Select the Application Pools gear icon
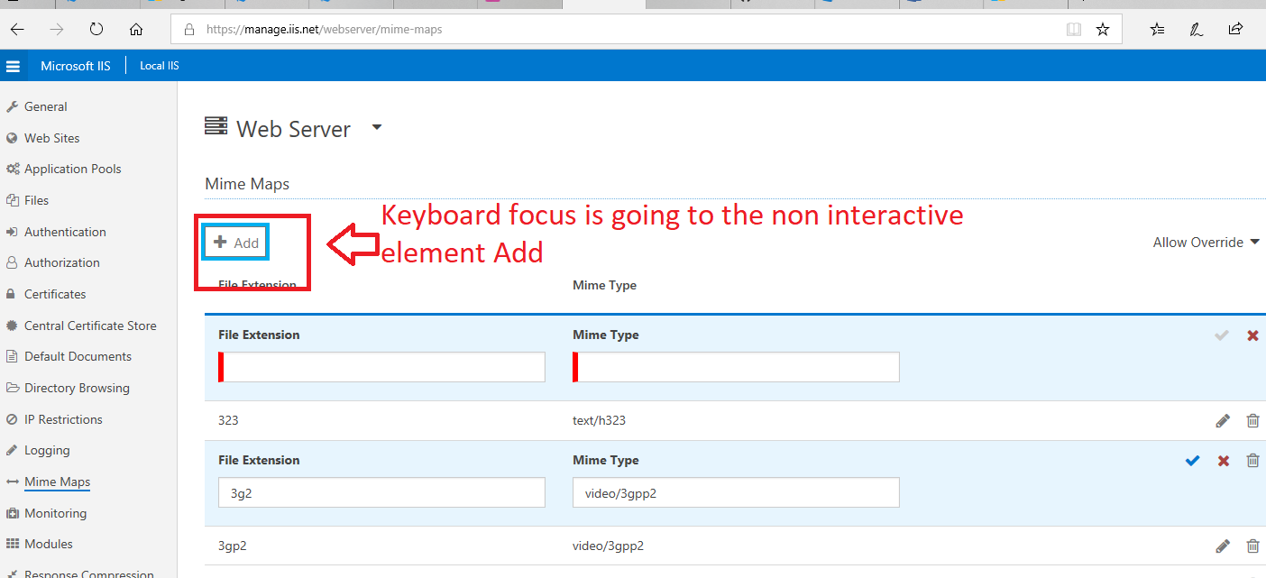The image size is (1266, 578). (x=13, y=169)
